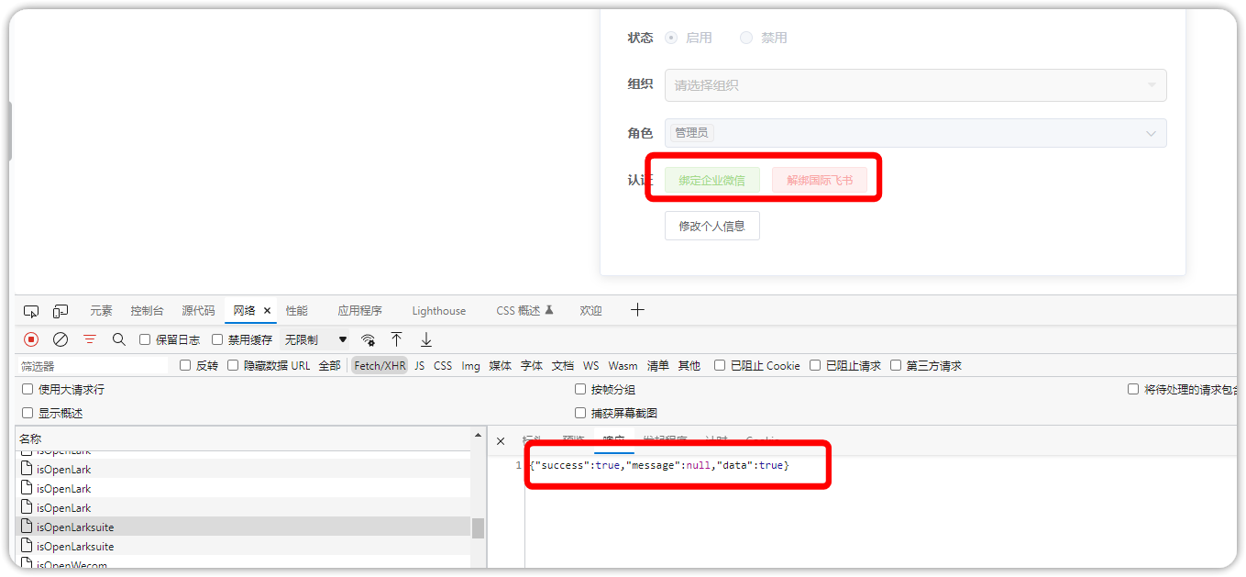Enable the 禁用缓存 checkbox
Image resolution: width=1246 pixels, height=577 pixels.
tap(217, 339)
